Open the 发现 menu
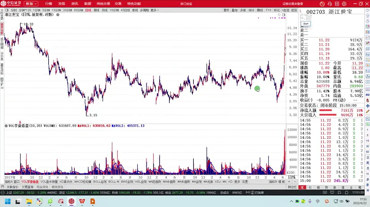This screenshot has width=370, height=207. coord(62,4)
